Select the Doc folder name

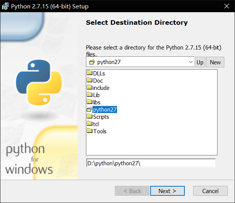click(x=98, y=81)
